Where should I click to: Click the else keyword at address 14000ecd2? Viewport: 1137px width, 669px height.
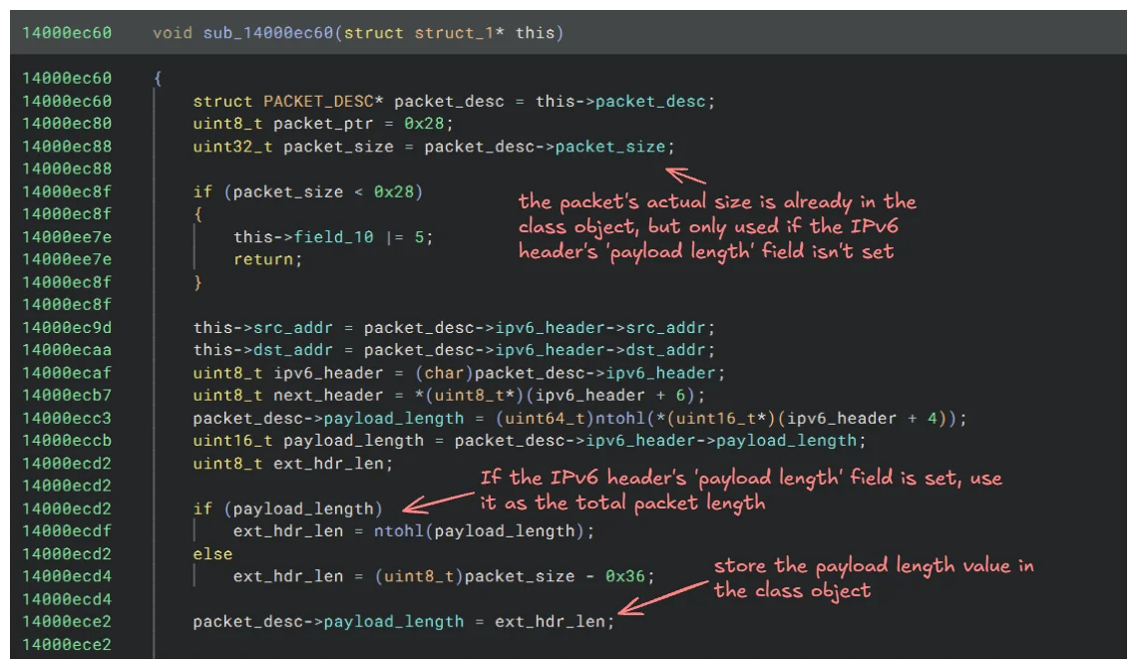pyautogui.click(x=212, y=553)
